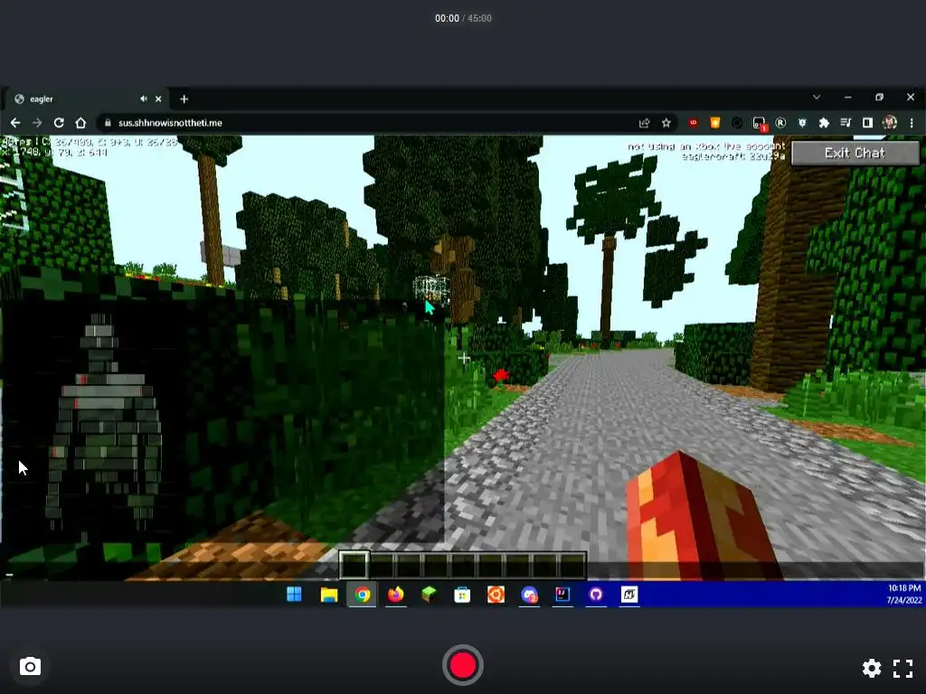Open the Windows Start menu
Screen dimensions: 926x694
coord(294,595)
